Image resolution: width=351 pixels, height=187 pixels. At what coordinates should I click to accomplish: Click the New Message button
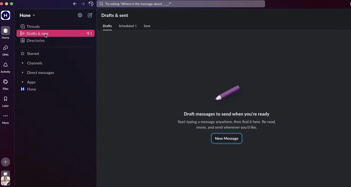coord(226,138)
